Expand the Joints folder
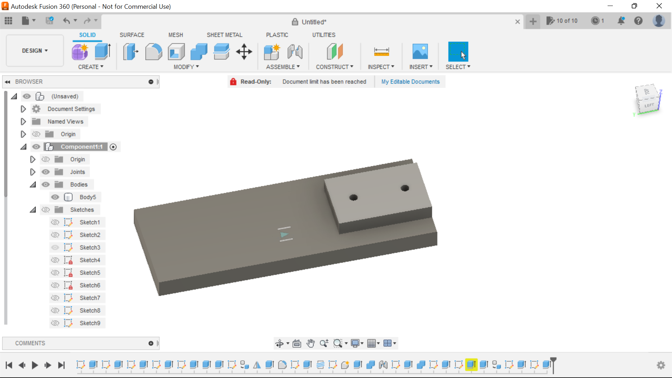This screenshot has height=378, width=672. point(33,172)
